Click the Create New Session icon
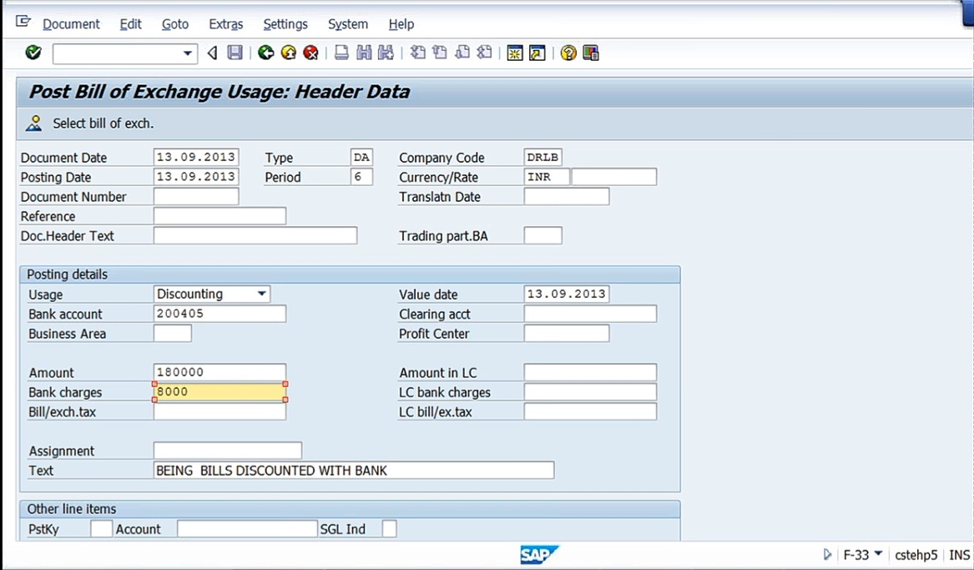 click(x=515, y=53)
